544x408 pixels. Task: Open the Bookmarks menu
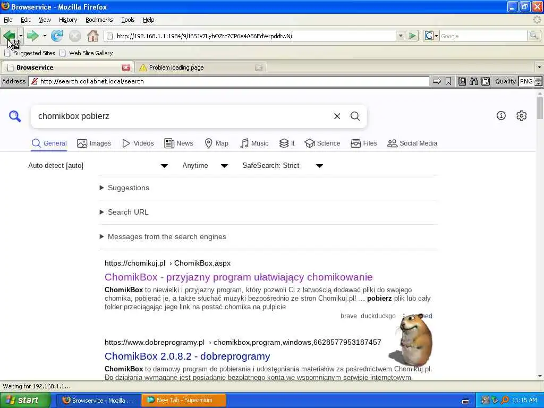coord(99,20)
